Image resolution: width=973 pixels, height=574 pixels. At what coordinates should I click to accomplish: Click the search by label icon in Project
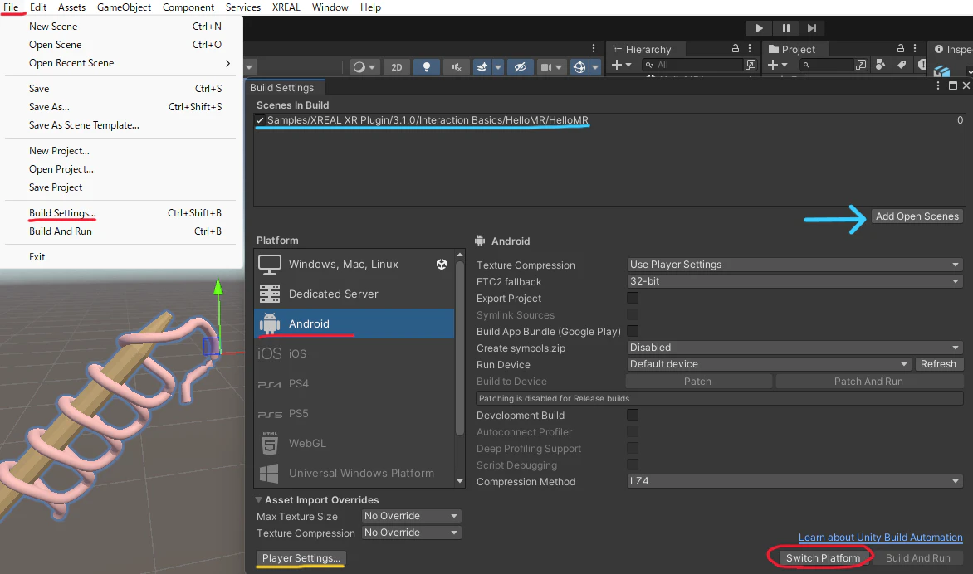[x=902, y=64]
